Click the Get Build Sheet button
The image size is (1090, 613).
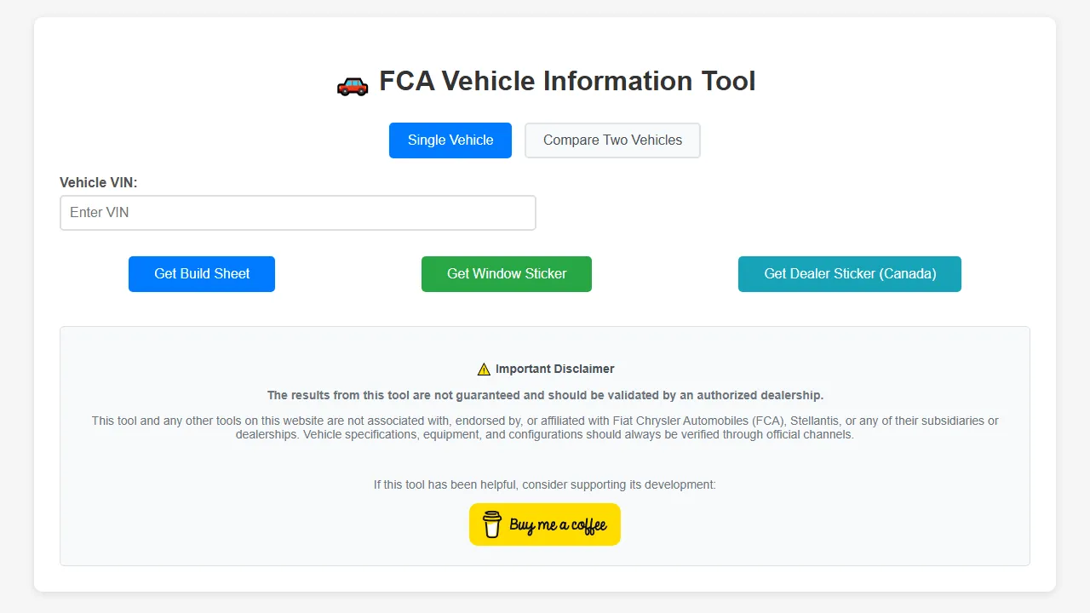[201, 273]
